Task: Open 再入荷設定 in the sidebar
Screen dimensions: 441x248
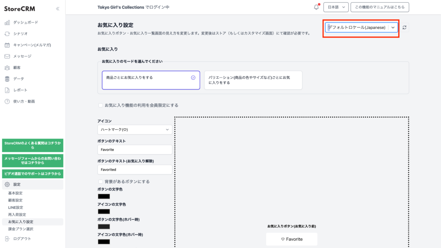Action: coord(17,214)
